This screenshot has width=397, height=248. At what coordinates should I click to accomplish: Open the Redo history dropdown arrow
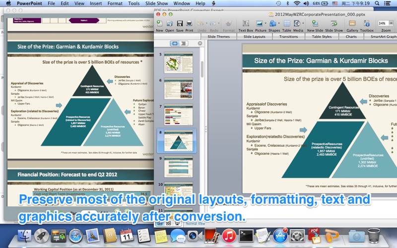[x=219, y=23]
